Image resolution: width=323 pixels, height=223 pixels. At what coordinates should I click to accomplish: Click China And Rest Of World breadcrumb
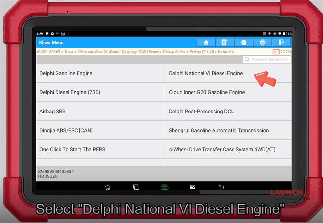click(x=98, y=52)
